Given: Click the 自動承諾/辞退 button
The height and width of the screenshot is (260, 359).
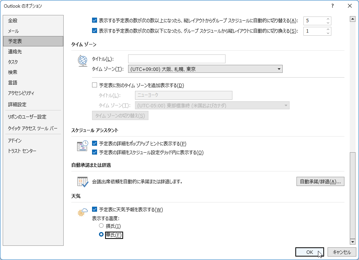Looking at the screenshot, I should point(320,181).
